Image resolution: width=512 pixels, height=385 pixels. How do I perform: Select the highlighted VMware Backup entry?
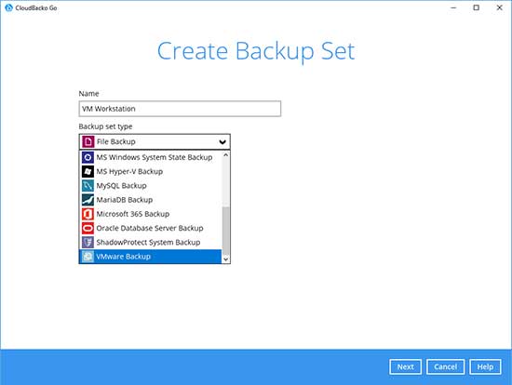[x=151, y=257]
